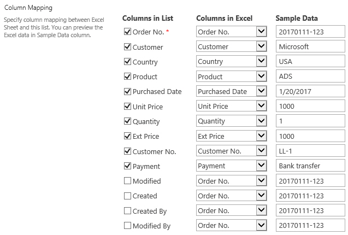Enable the Modified column checkbox
Image resolution: width=348 pixels, height=235 pixels.
(x=128, y=181)
